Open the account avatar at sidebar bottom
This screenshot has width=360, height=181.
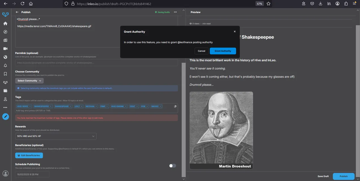(5, 173)
